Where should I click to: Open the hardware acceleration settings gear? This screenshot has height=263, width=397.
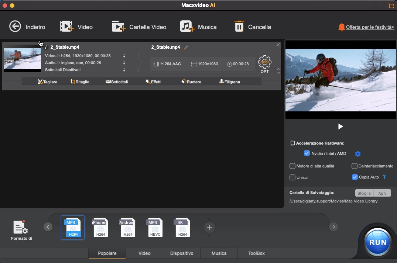[357, 154]
